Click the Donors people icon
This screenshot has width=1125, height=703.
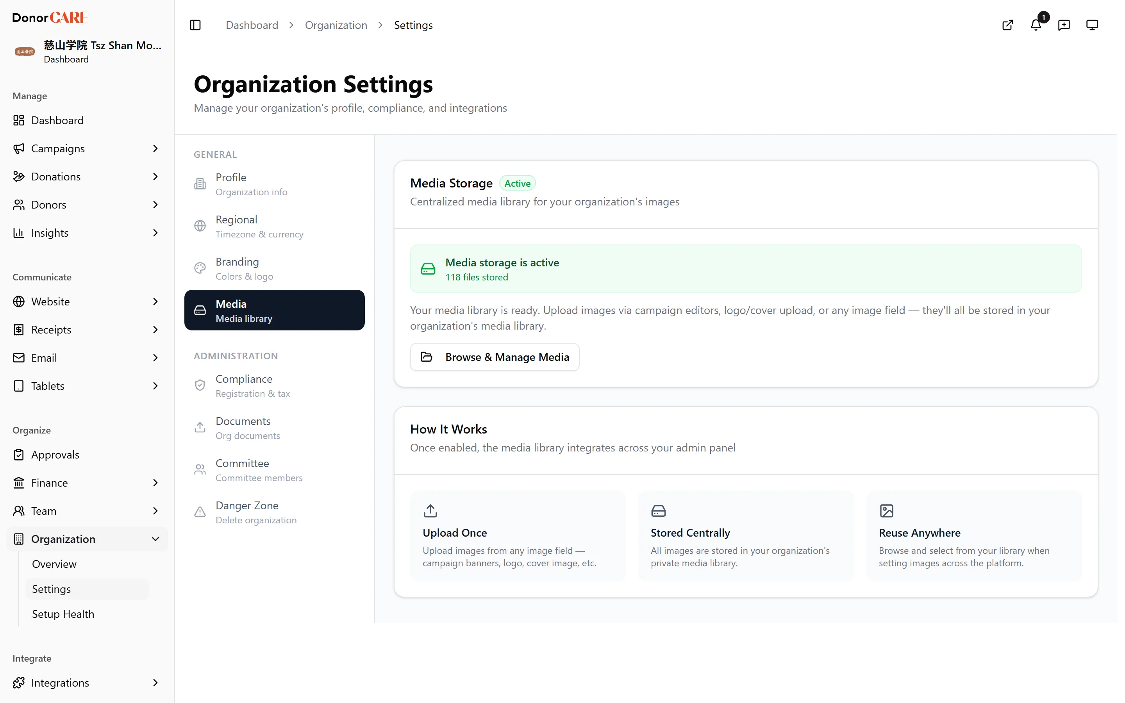pyautogui.click(x=19, y=205)
